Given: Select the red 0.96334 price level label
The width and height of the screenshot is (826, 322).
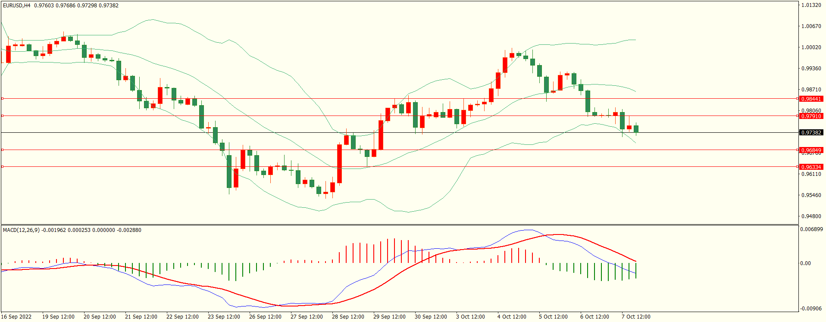Looking at the screenshot, I should coord(811,167).
